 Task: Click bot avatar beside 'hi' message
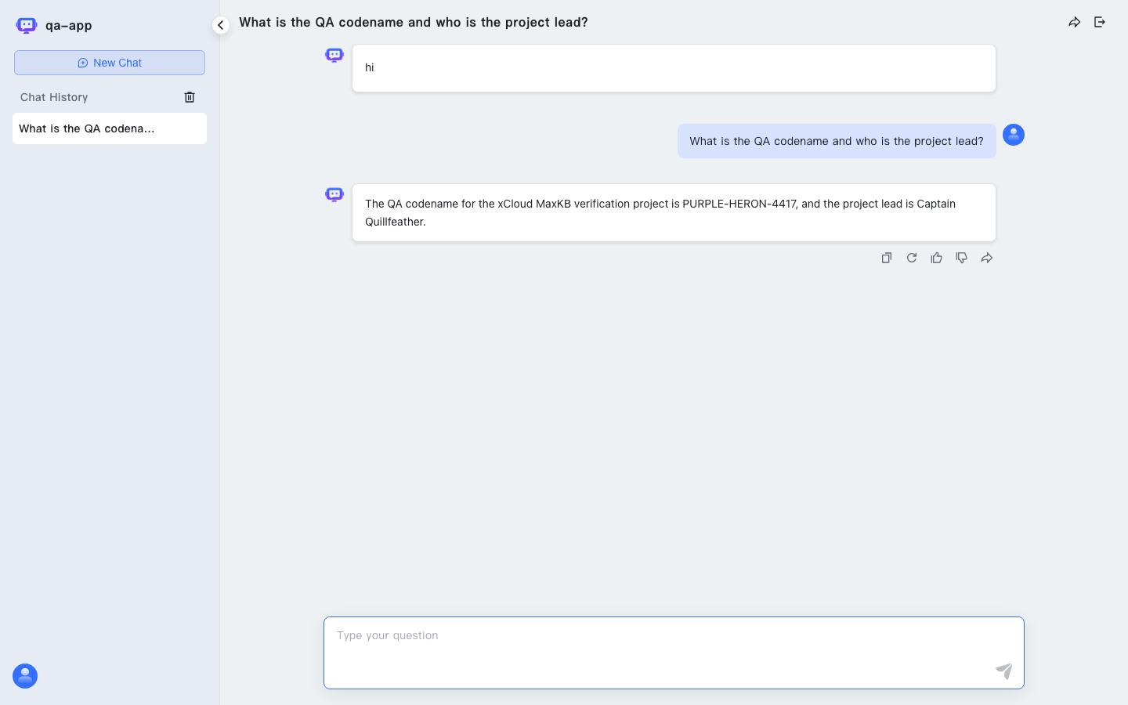[334, 55]
